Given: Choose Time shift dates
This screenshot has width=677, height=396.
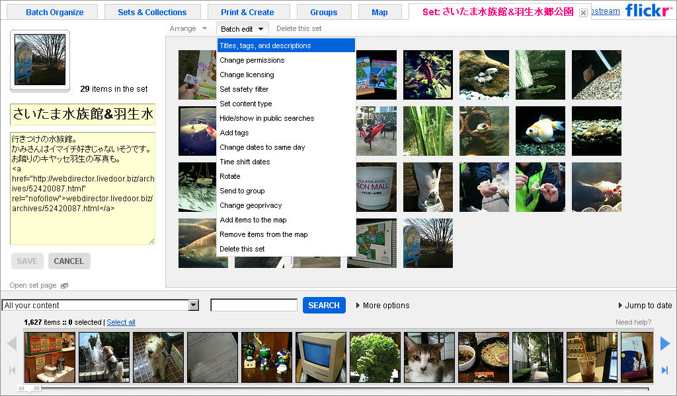Looking at the screenshot, I should pyautogui.click(x=286, y=162).
